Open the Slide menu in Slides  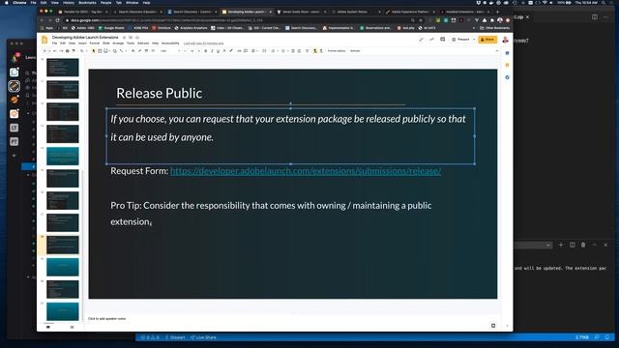click(x=105, y=43)
